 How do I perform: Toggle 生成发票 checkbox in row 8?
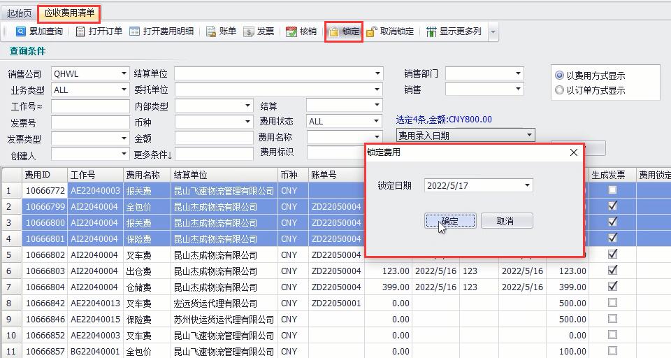612,303
